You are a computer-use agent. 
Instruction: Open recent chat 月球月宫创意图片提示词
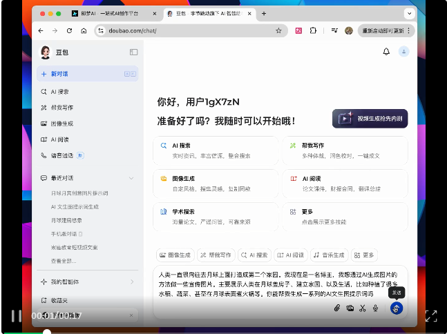[x=79, y=193]
